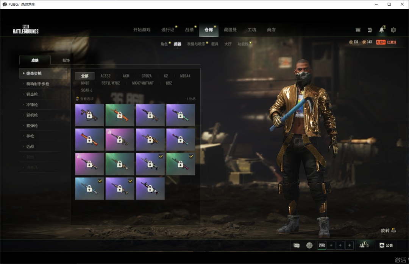Image resolution: width=409 pixels, height=264 pixels.
Task: Expand the 狙击枪 category
Action: [43, 94]
